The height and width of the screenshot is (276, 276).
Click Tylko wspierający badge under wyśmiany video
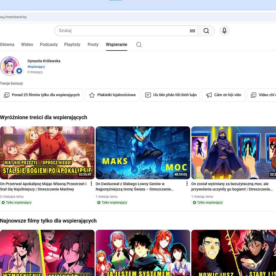coord(208,203)
